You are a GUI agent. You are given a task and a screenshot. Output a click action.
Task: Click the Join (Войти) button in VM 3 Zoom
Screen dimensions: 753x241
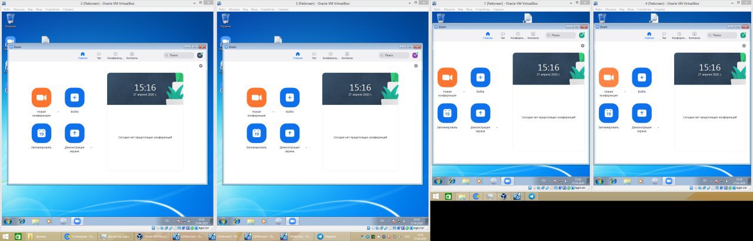(x=290, y=97)
